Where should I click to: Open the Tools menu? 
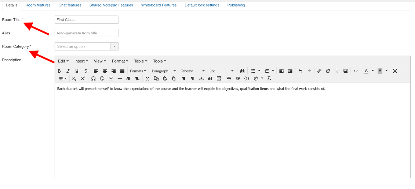point(160,61)
